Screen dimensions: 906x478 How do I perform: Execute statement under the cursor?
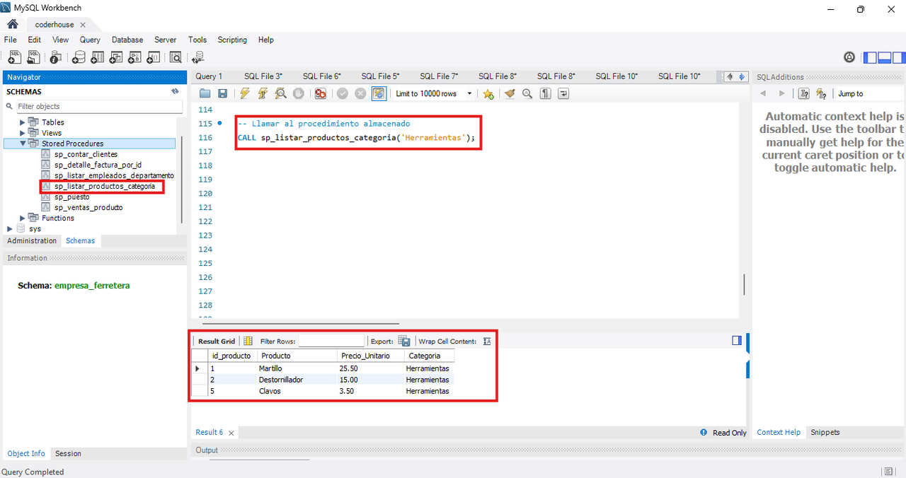click(x=263, y=93)
